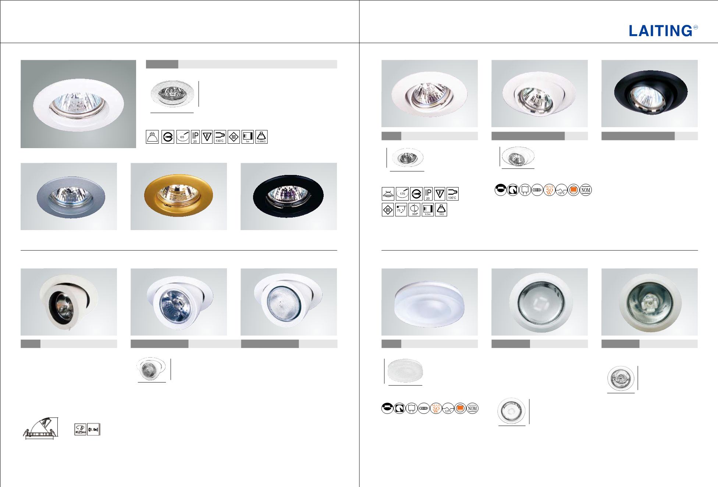The height and width of the screenshot is (487, 718).
Task: Click the MR16 lamp type symbol
Action: pyautogui.click(x=152, y=137)
